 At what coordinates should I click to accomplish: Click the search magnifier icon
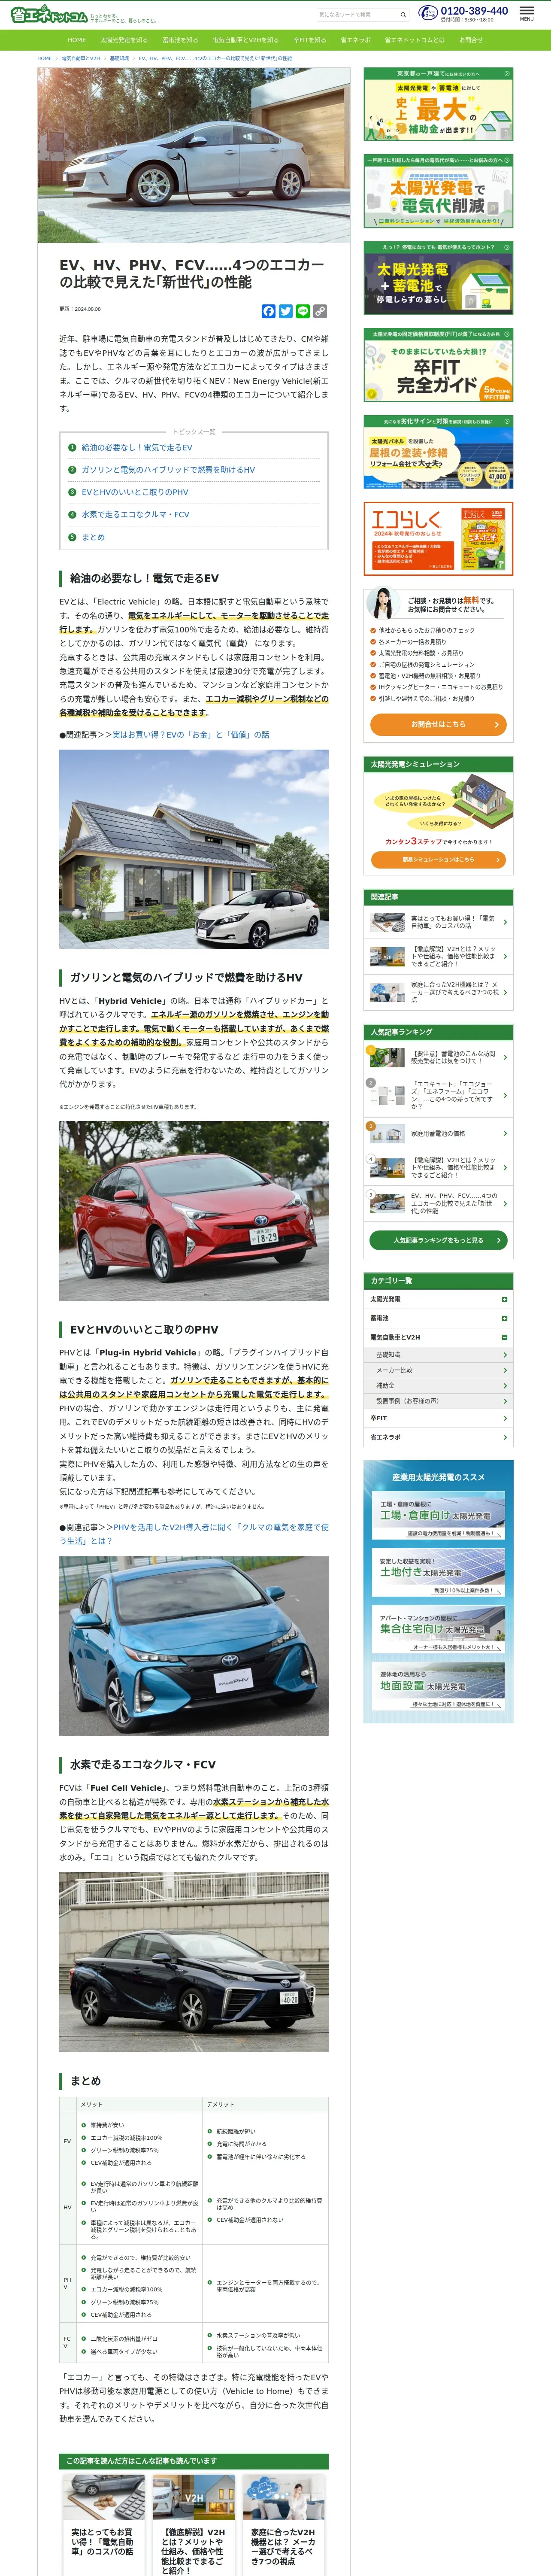tap(403, 15)
